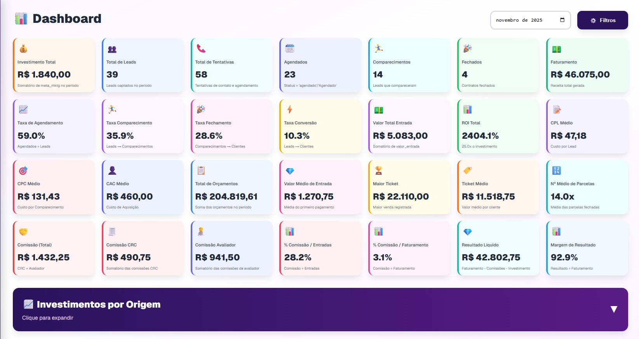Click the phone icon on Total de Tentativas card
The image size is (639, 339).
tap(200, 48)
